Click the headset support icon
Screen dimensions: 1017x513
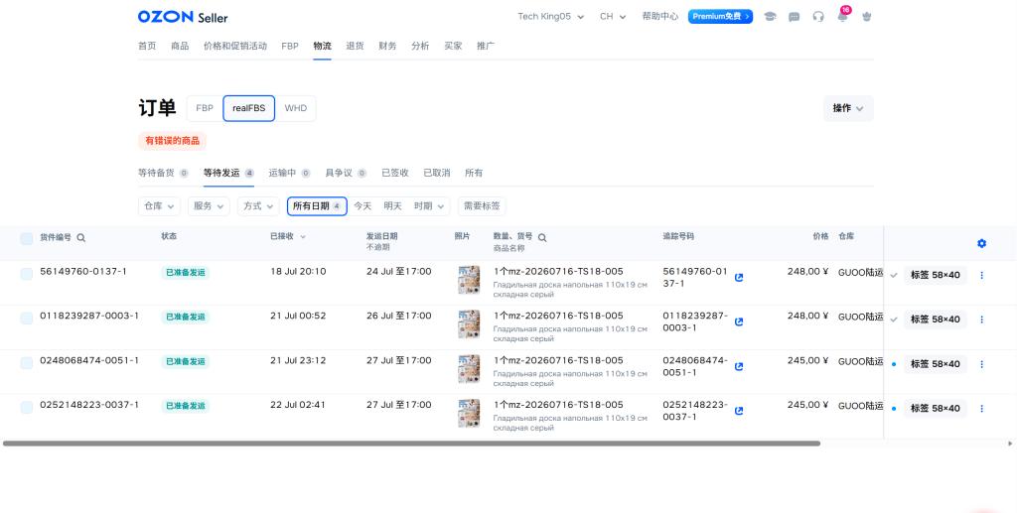pos(818,17)
